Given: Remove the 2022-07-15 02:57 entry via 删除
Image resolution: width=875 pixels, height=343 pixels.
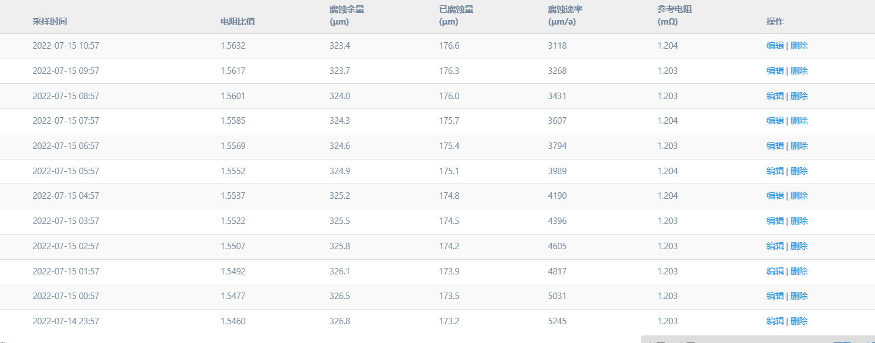Looking at the screenshot, I should [799, 246].
